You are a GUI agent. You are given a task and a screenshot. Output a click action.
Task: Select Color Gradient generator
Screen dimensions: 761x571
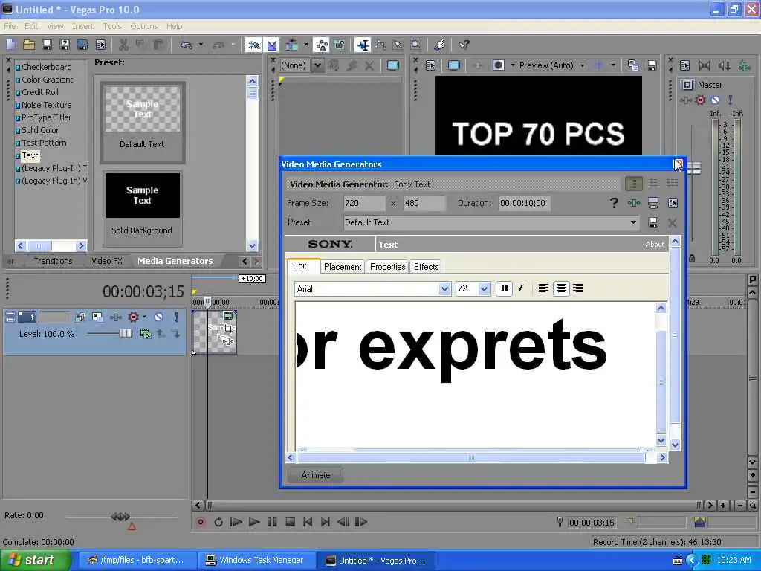pyautogui.click(x=47, y=80)
